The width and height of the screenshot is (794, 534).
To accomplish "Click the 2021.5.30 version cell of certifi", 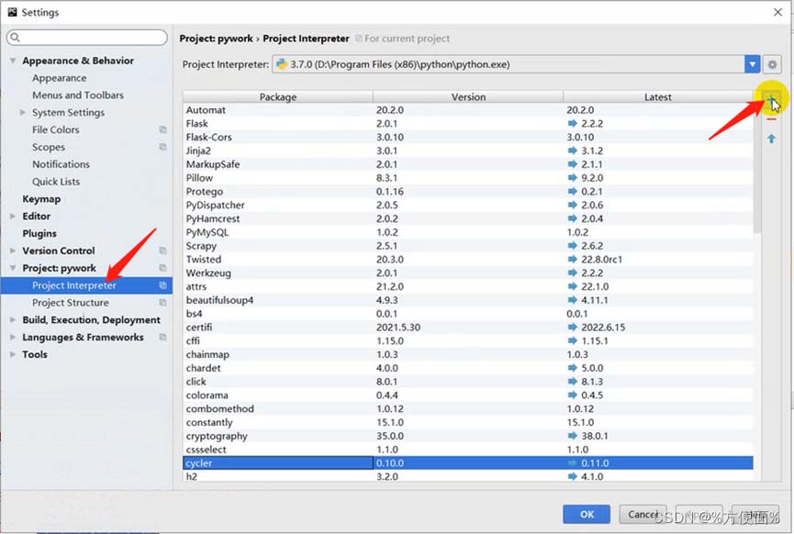I will coord(398,327).
